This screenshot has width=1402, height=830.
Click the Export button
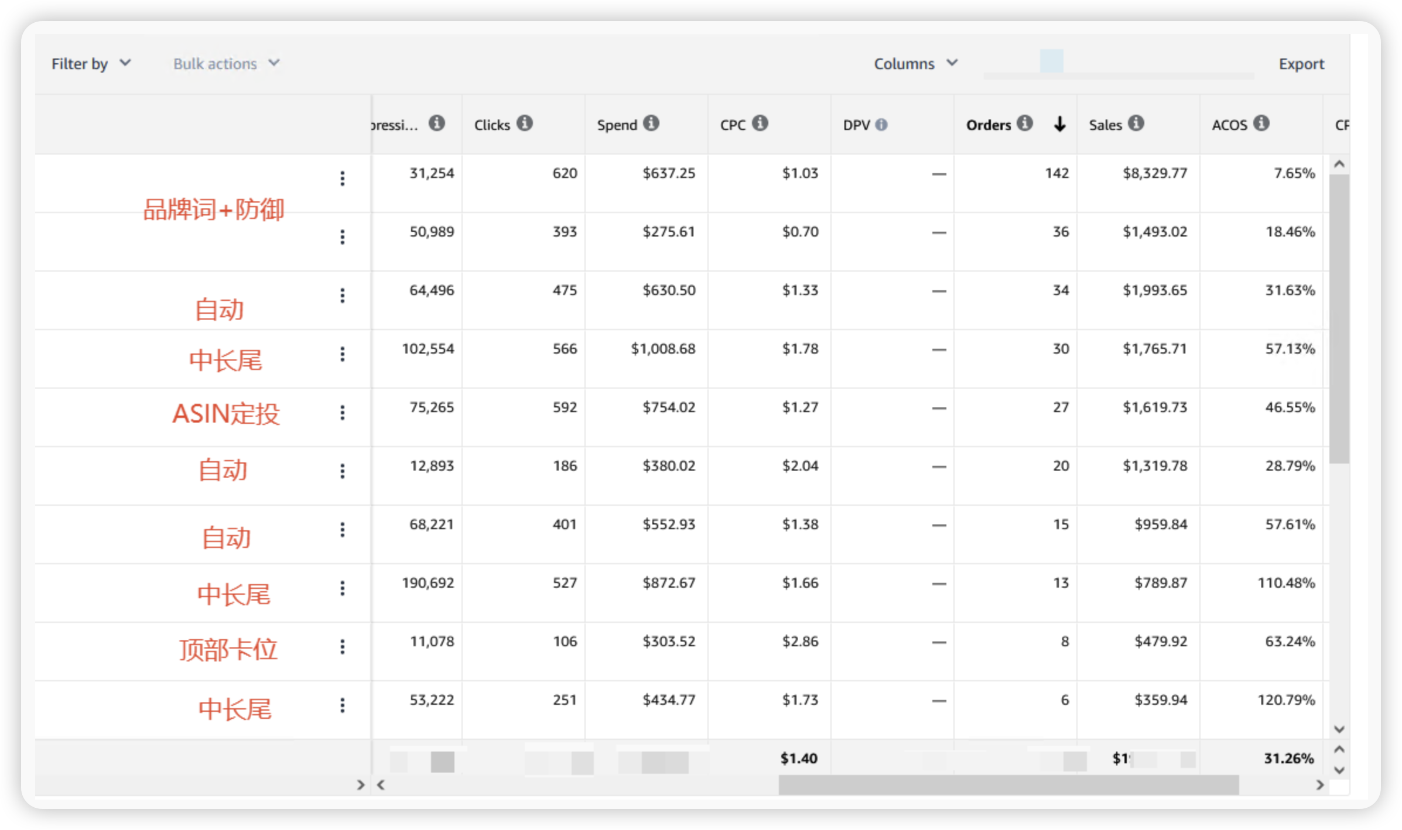click(x=1301, y=64)
